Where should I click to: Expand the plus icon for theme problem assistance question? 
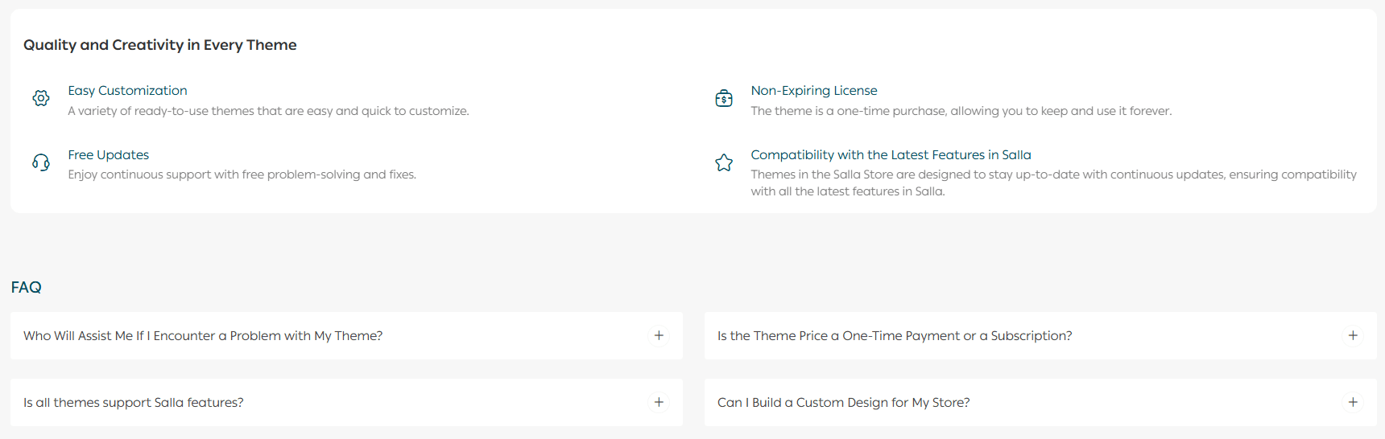pyautogui.click(x=659, y=335)
